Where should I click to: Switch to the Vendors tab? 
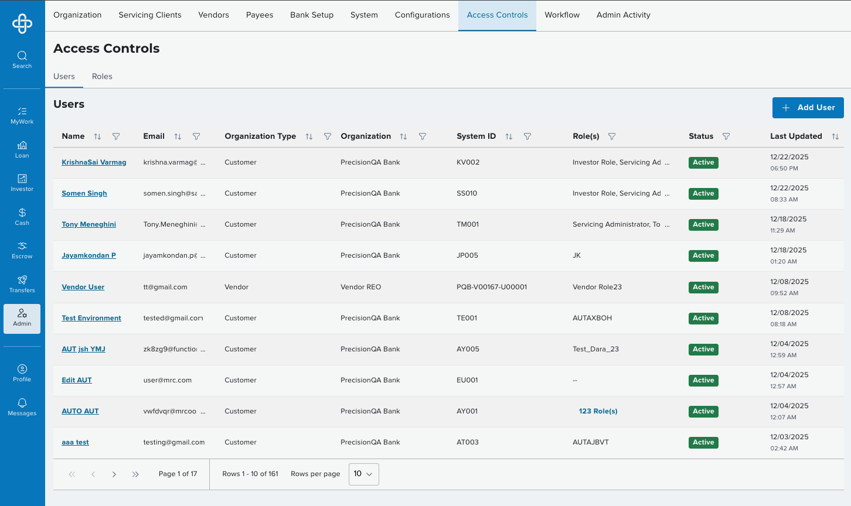click(x=213, y=15)
